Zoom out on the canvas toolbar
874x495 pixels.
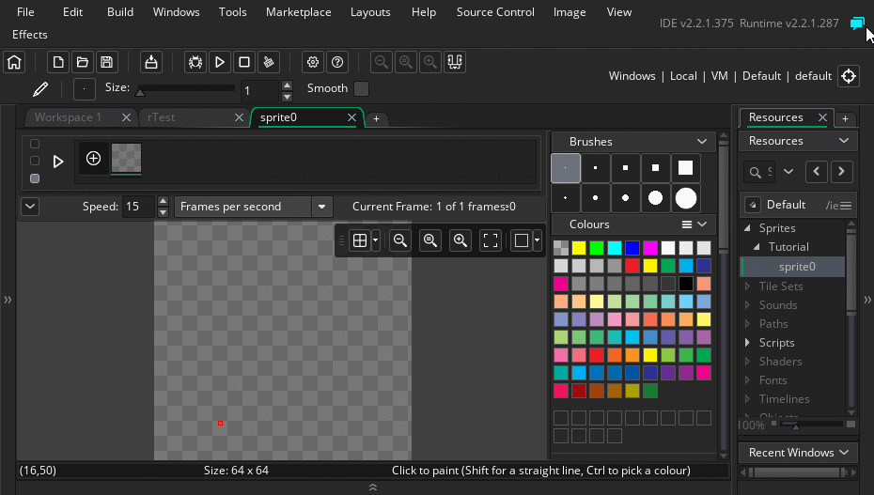tap(400, 240)
